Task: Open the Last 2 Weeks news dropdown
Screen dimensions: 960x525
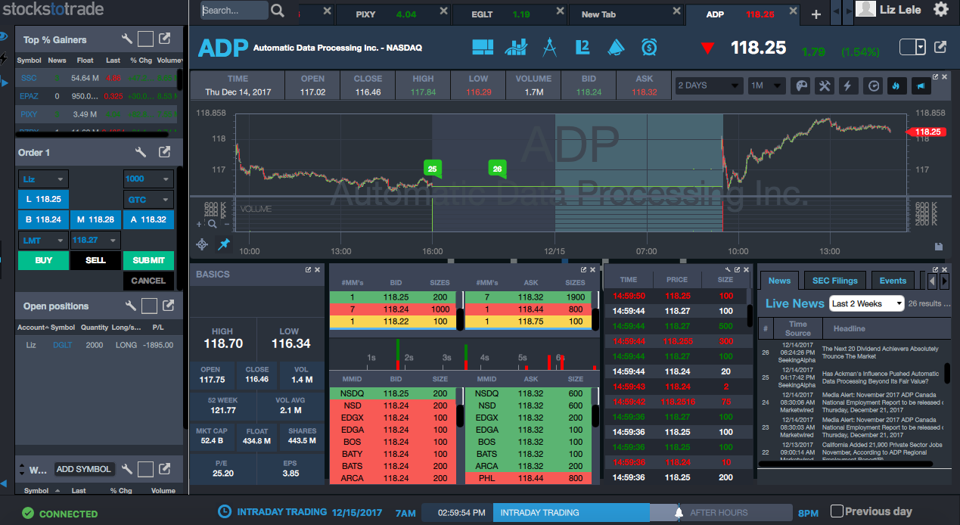Action: [x=866, y=303]
